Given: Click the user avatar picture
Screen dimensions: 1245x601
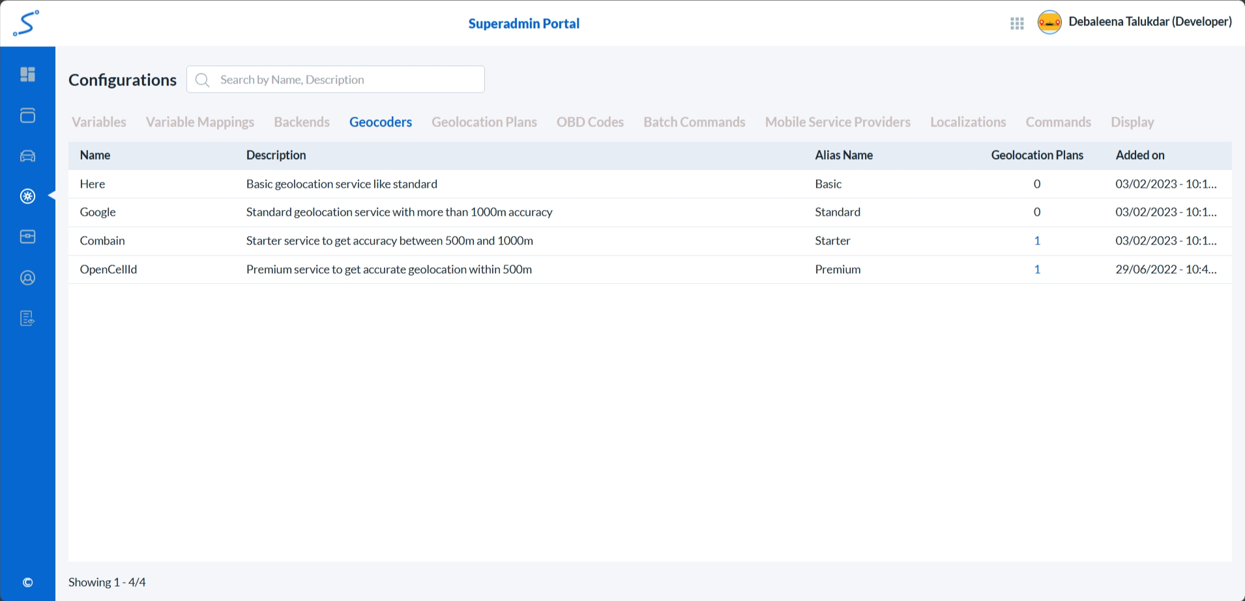Looking at the screenshot, I should tap(1049, 23).
